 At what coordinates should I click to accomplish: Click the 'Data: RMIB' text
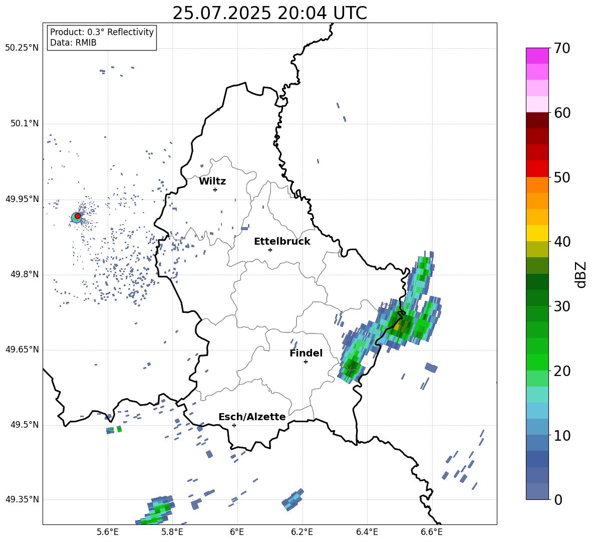(x=73, y=43)
